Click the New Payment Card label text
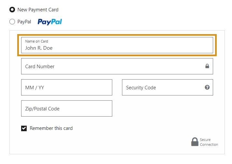This screenshot has width=232, height=164. [38, 10]
